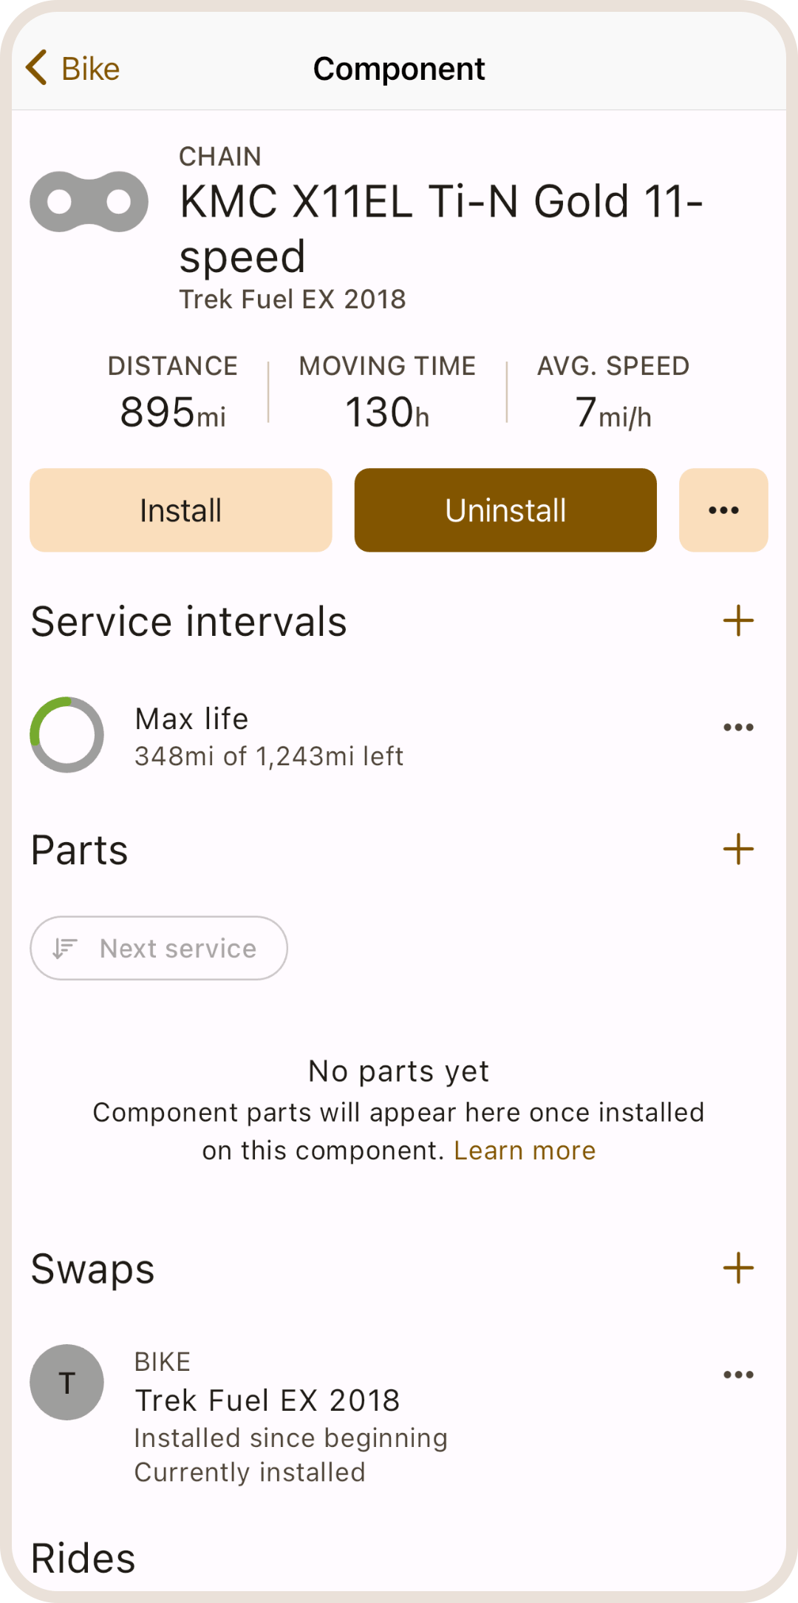Open Trek Fuel EX swap options

click(x=737, y=1375)
